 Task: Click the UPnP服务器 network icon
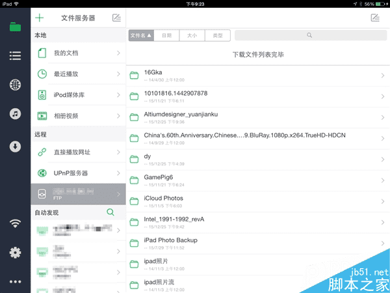click(x=42, y=173)
